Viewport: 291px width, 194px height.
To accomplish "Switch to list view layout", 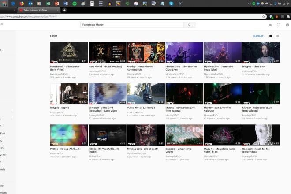I will 277,36.
